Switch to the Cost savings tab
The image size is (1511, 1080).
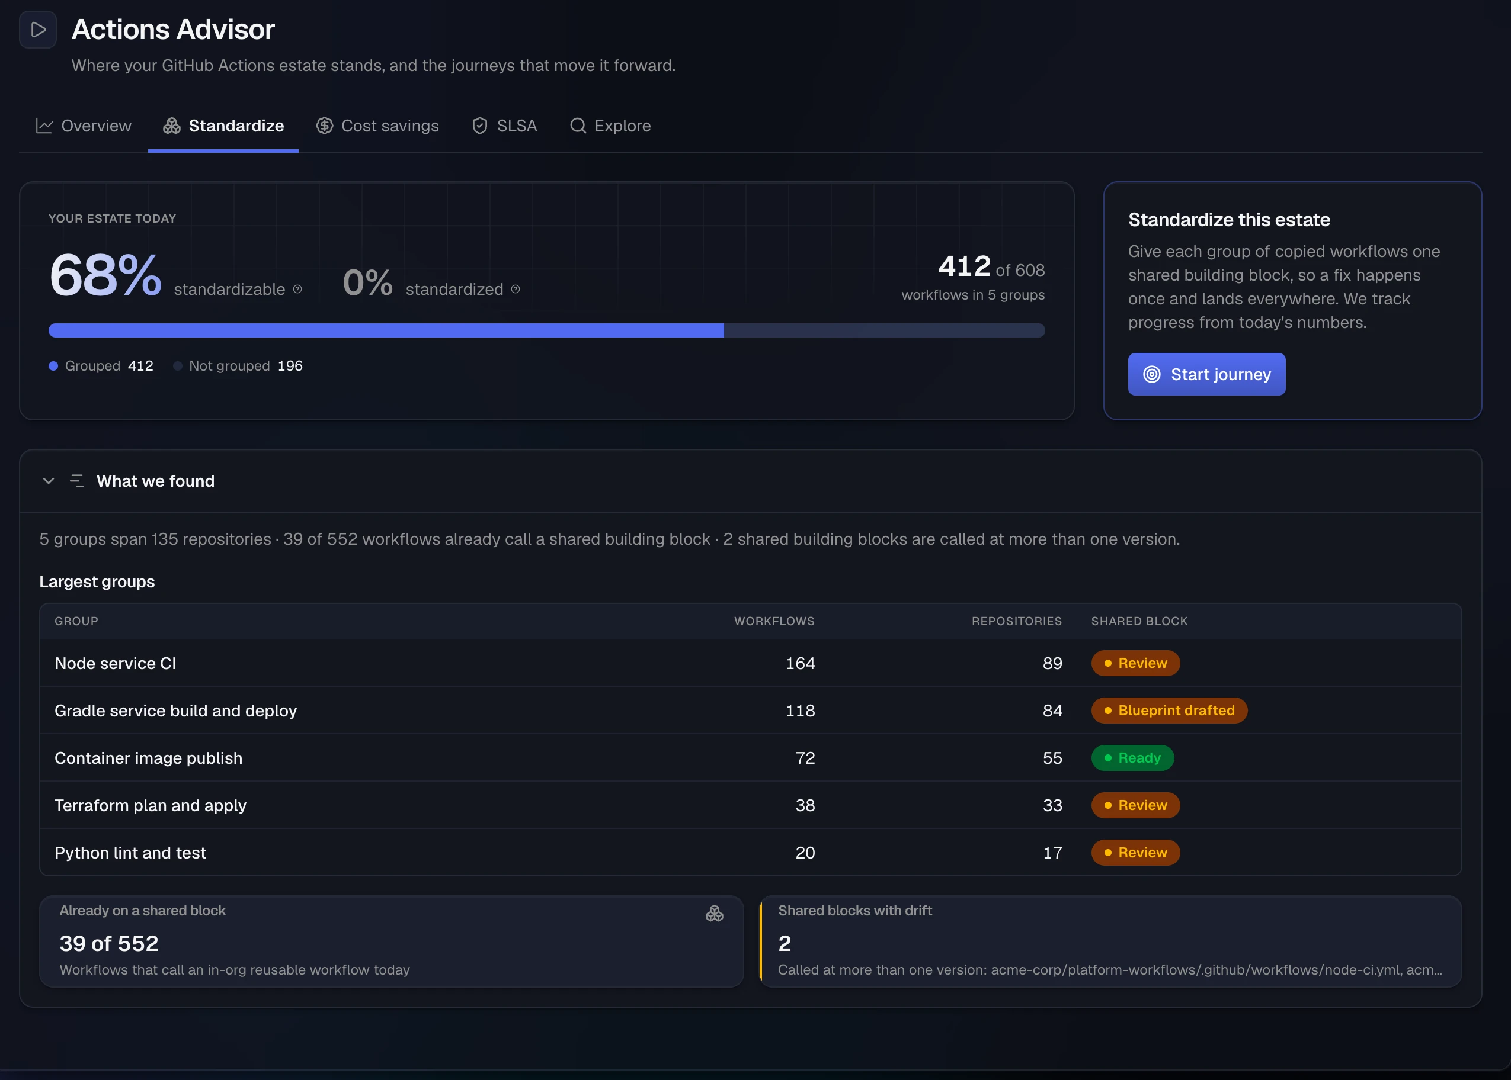(x=377, y=126)
